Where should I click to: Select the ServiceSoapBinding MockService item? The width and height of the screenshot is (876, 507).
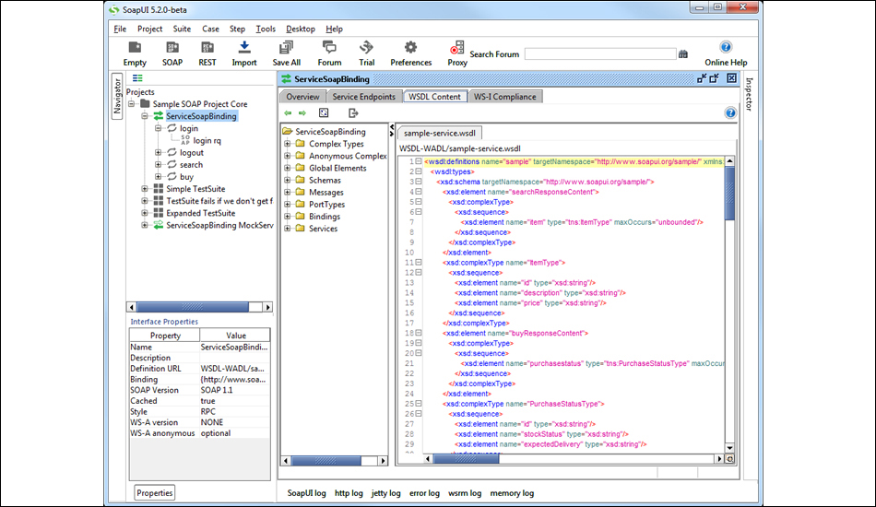pyautogui.click(x=219, y=225)
